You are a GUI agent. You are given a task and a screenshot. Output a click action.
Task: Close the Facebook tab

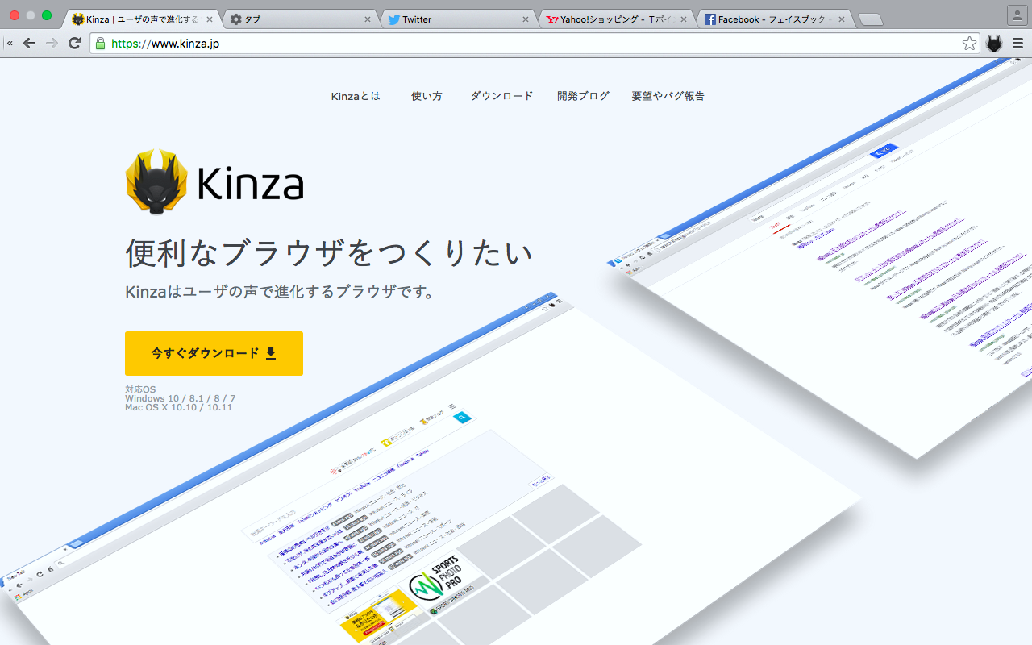(842, 19)
